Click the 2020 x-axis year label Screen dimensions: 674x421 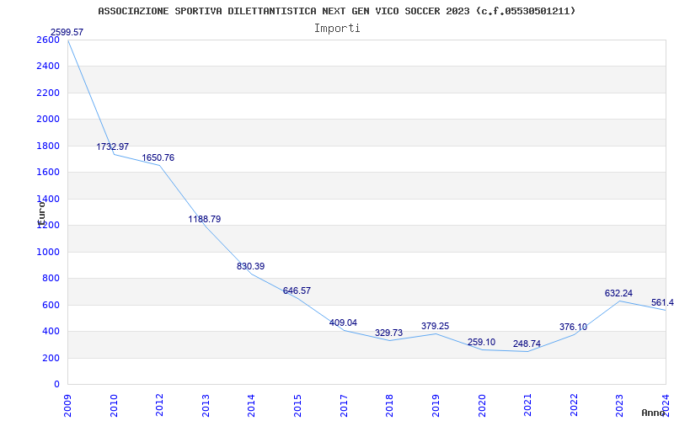pyautogui.click(x=481, y=405)
